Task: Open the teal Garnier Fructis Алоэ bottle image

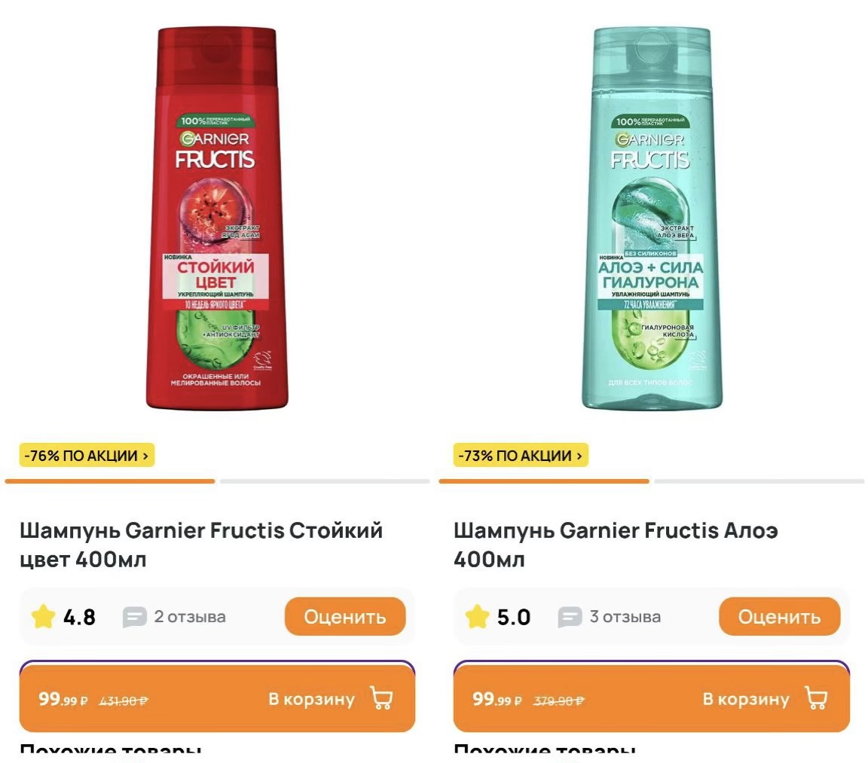Action: [x=652, y=218]
